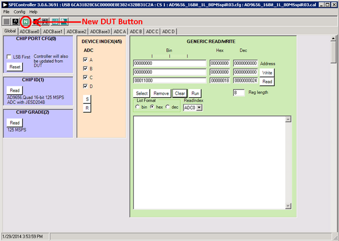Click the black 'A' toolbar icon
Image resolution: width=339 pixels, height=241 pixels.
[x=15, y=21]
